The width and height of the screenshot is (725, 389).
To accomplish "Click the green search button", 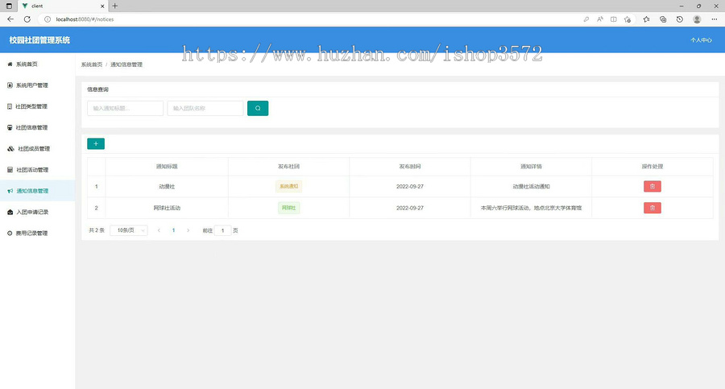I will pos(258,108).
